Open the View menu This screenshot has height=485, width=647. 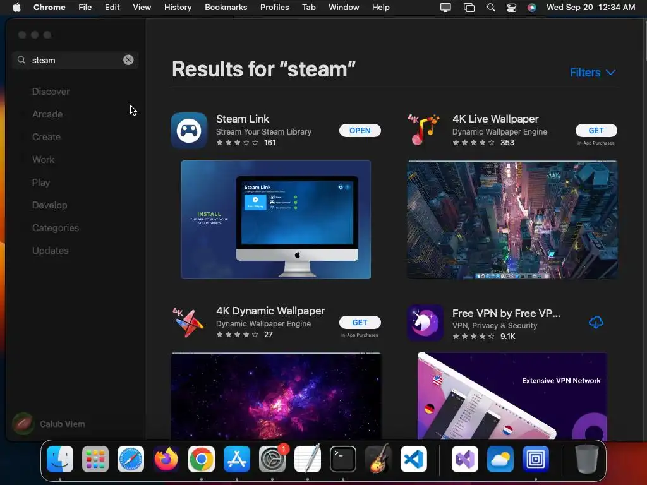[142, 8]
